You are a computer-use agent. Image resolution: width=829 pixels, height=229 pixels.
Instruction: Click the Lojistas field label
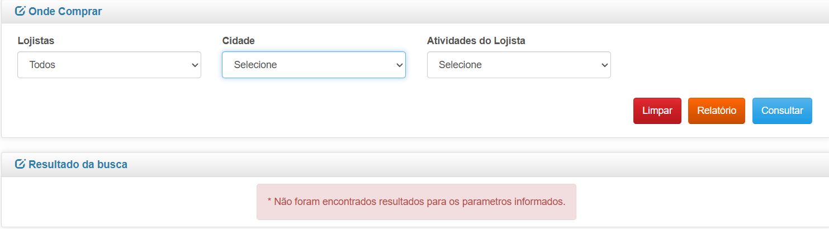tap(36, 41)
